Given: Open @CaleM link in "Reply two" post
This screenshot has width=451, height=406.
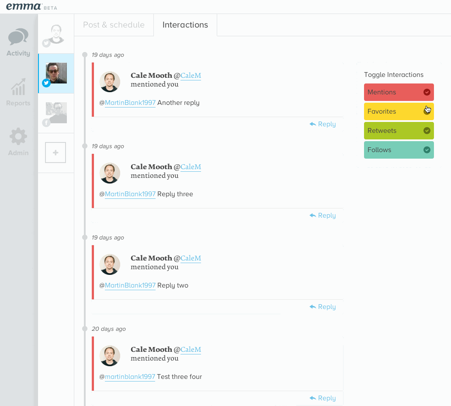Looking at the screenshot, I should (x=191, y=258).
